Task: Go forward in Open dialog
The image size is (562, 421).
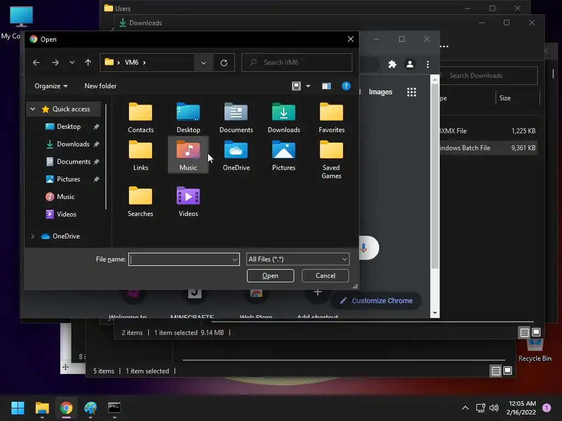Action: click(55, 62)
